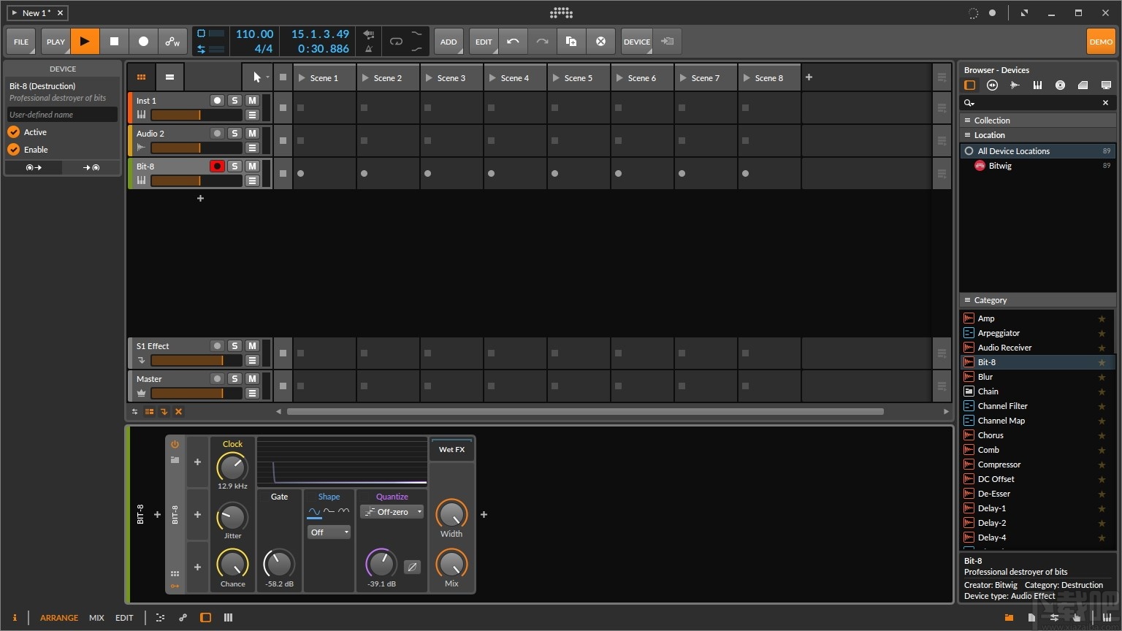Open the pointer tool selector
The height and width of the screenshot is (631, 1122).
point(257,77)
